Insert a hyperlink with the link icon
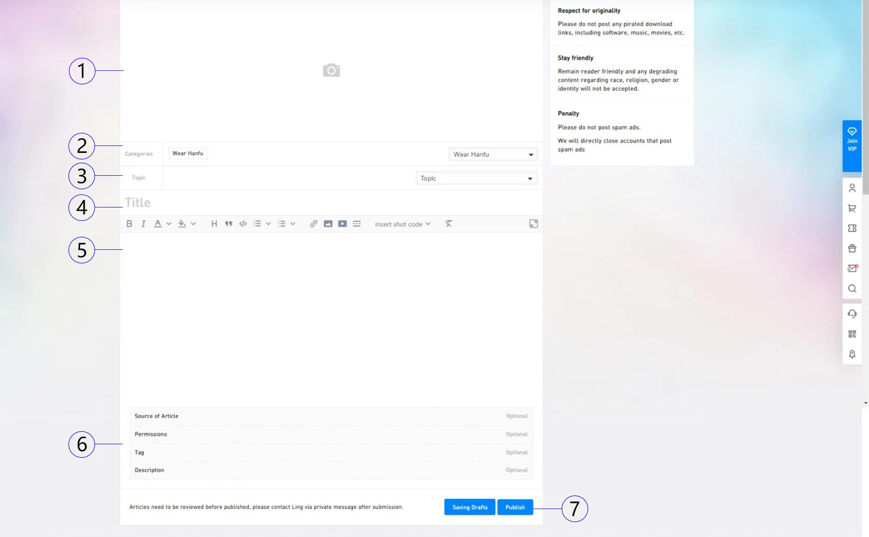The image size is (869, 537). (313, 224)
